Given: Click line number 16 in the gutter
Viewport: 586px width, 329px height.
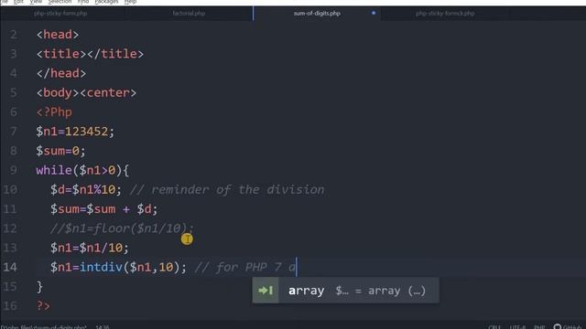Looking at the screenshot, I should point(10,306).
